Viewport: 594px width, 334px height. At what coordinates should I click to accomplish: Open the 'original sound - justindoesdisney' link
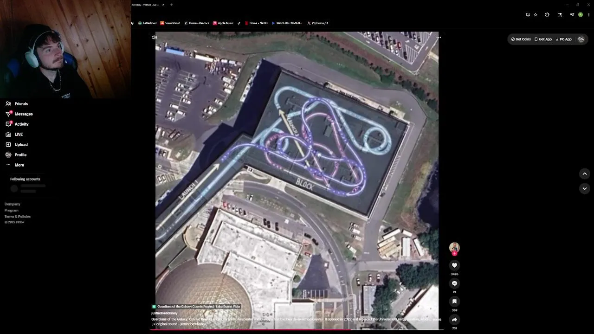click(x=179, y=324)
